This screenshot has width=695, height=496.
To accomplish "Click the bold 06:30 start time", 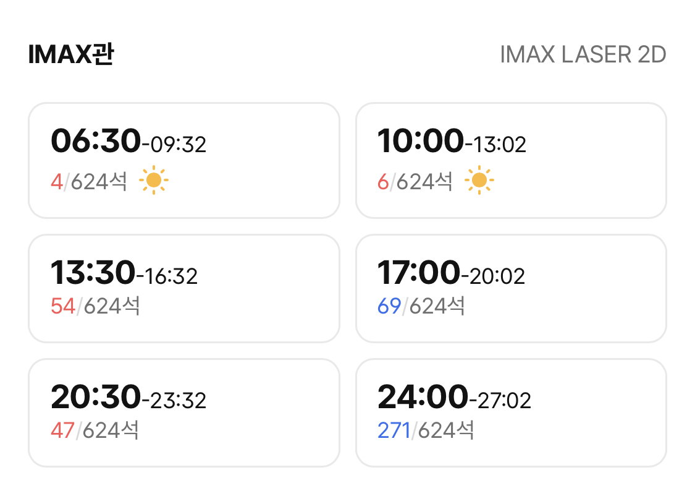I will (96, 140).
